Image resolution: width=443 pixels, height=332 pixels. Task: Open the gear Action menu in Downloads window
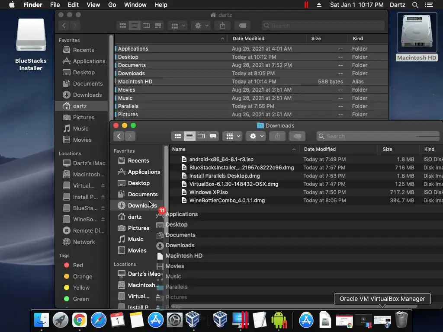pos(256,136)
